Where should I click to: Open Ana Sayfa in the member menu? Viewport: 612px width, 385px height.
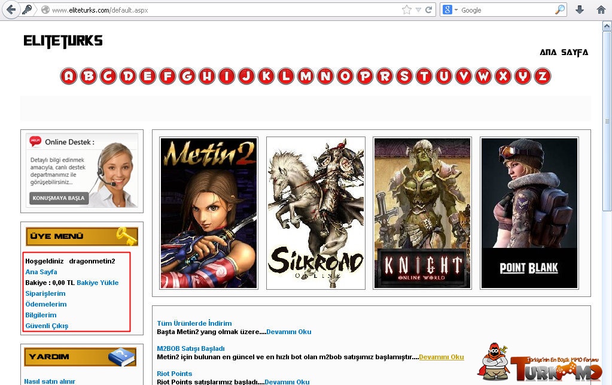coord(41,272)
